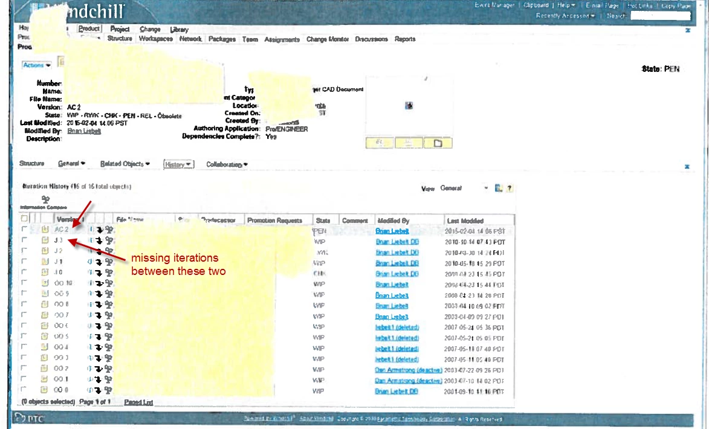This screenshot has height=429, width=709.
Task: Open the Workspaces sub-tab
Action: click(x=155, y=39)
